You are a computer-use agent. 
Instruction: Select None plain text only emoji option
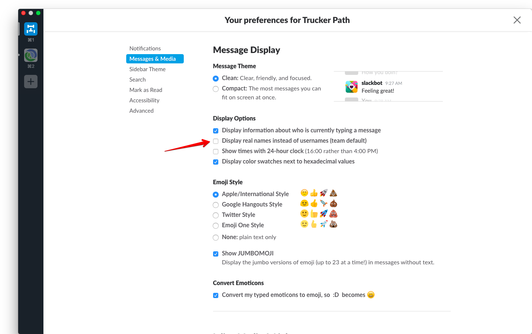coord(216,238)
